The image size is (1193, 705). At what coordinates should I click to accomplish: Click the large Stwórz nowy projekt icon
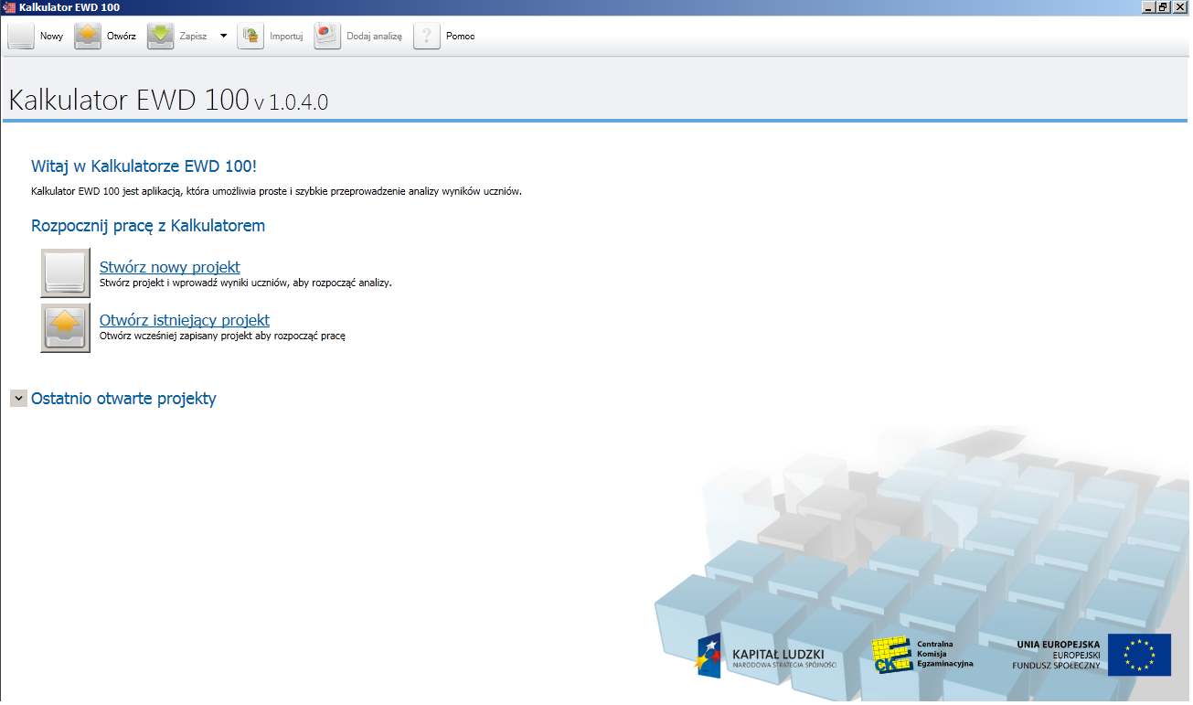click(x=66, y=272)
